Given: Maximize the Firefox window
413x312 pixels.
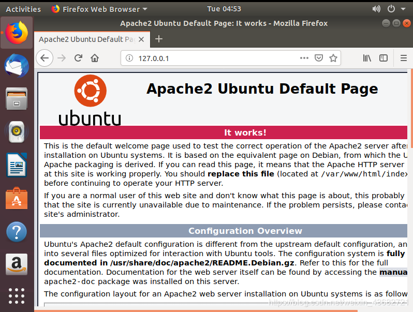Looking at the screenshot, I should [396, 23].
